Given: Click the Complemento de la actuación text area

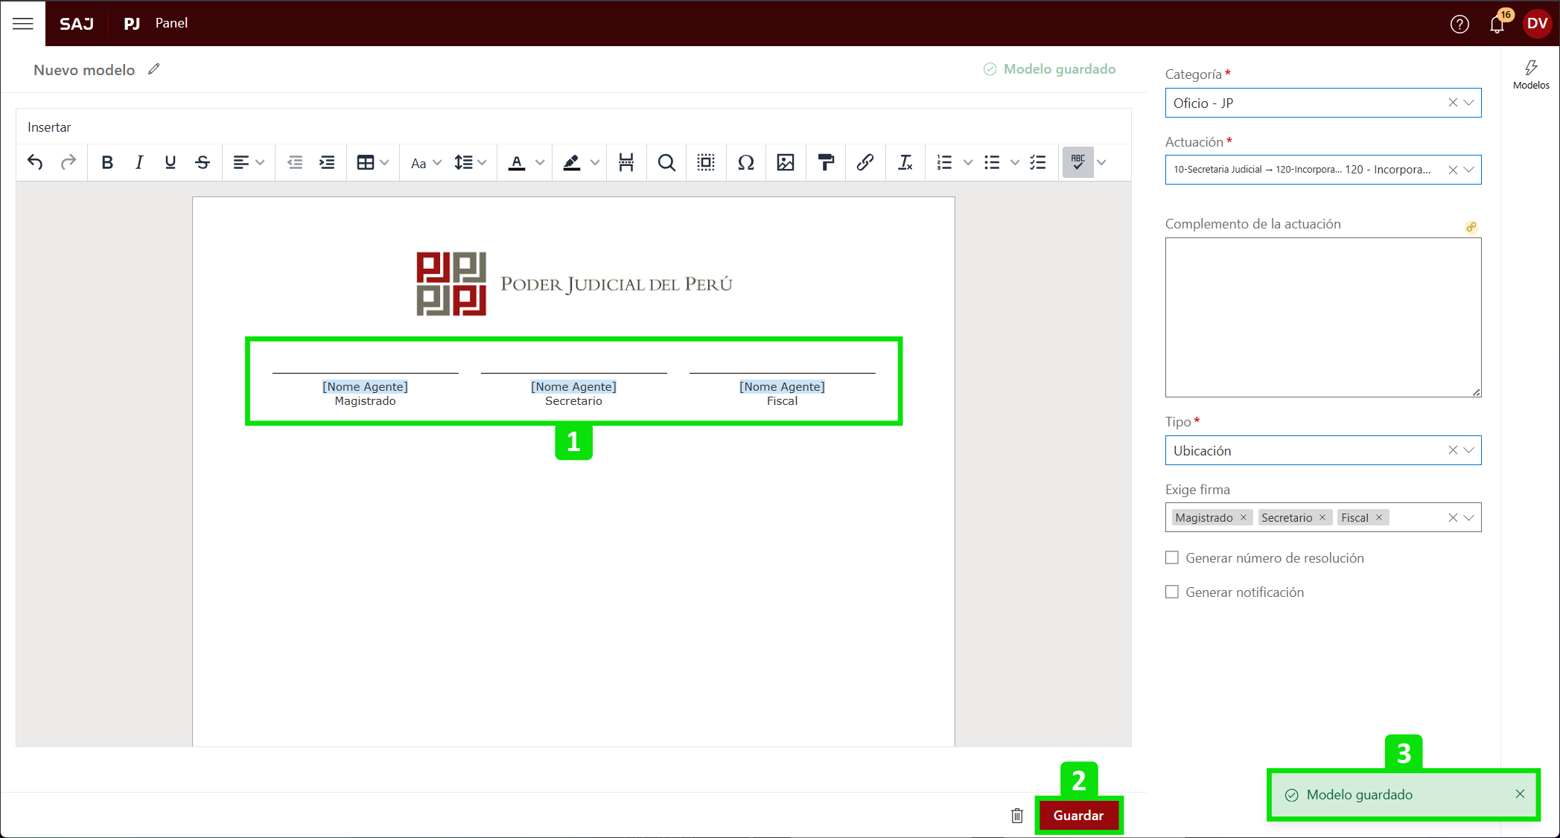Looking at the screenshot, I should click(1322, 317).
